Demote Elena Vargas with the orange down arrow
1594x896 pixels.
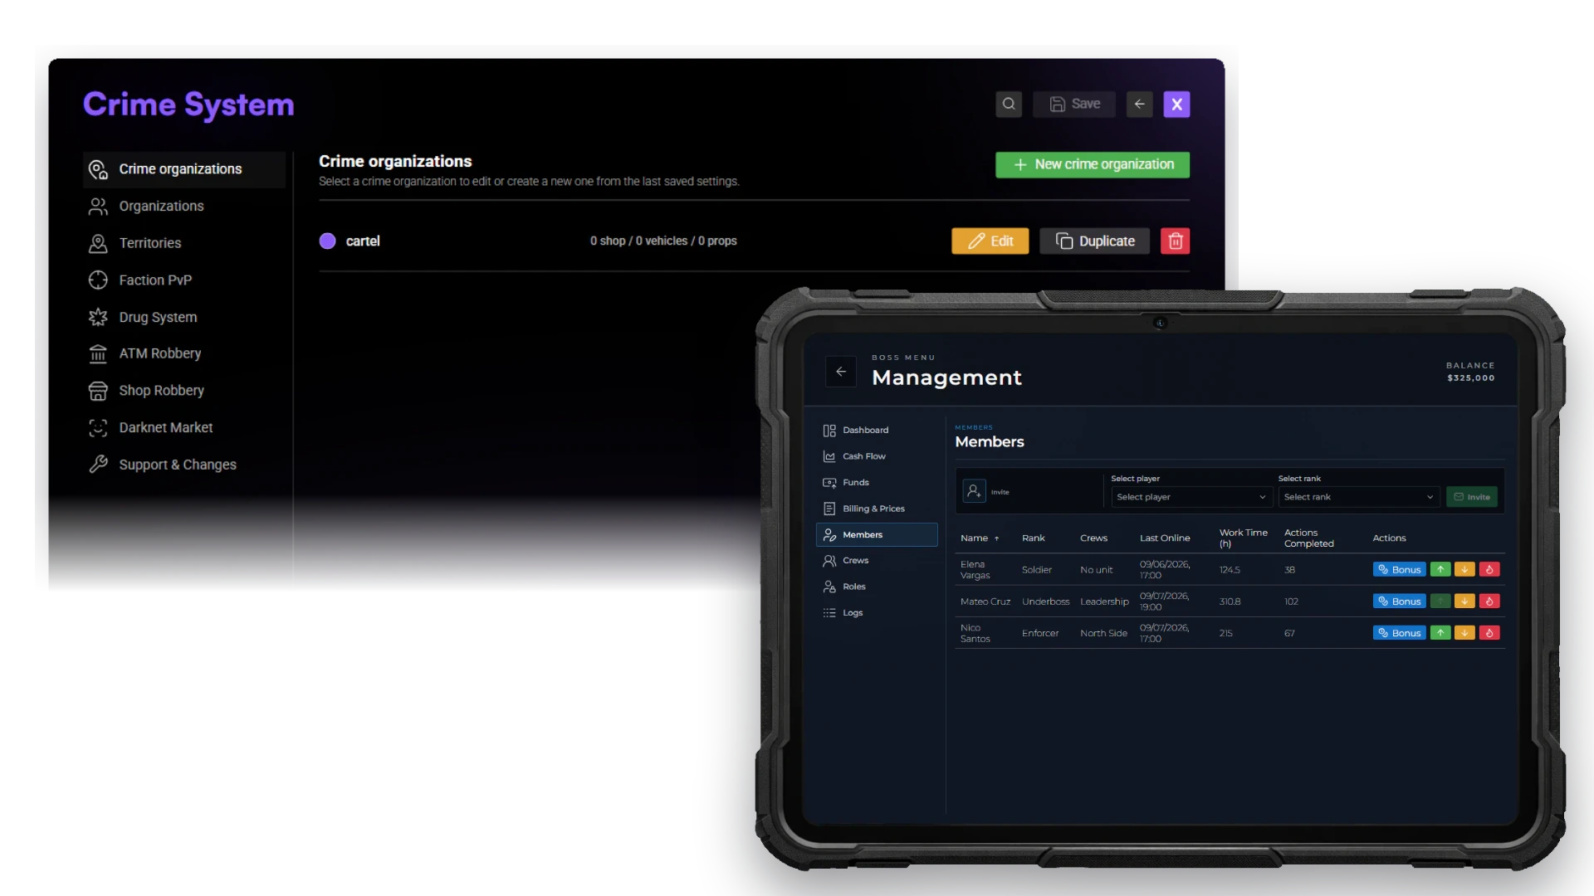pyautogui.click(x=1464, y=570)
